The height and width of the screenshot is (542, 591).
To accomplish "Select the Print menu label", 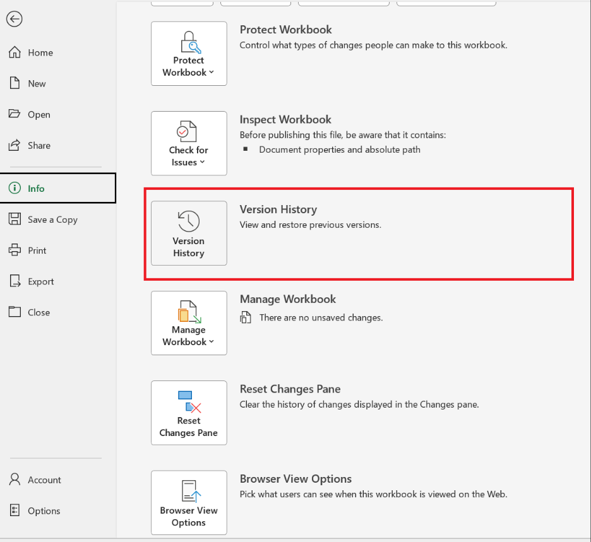I will click(x=37, y=250).
